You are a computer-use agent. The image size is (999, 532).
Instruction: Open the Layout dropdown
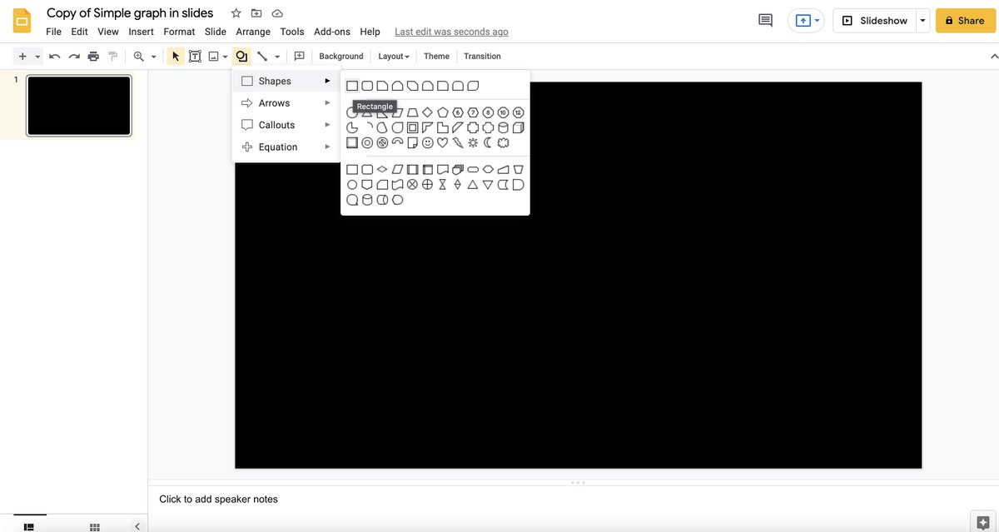tap(393, 56)
